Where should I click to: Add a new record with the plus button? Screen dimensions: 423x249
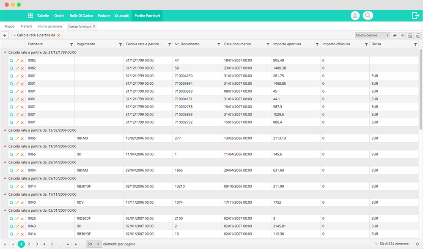click(5, 36)
